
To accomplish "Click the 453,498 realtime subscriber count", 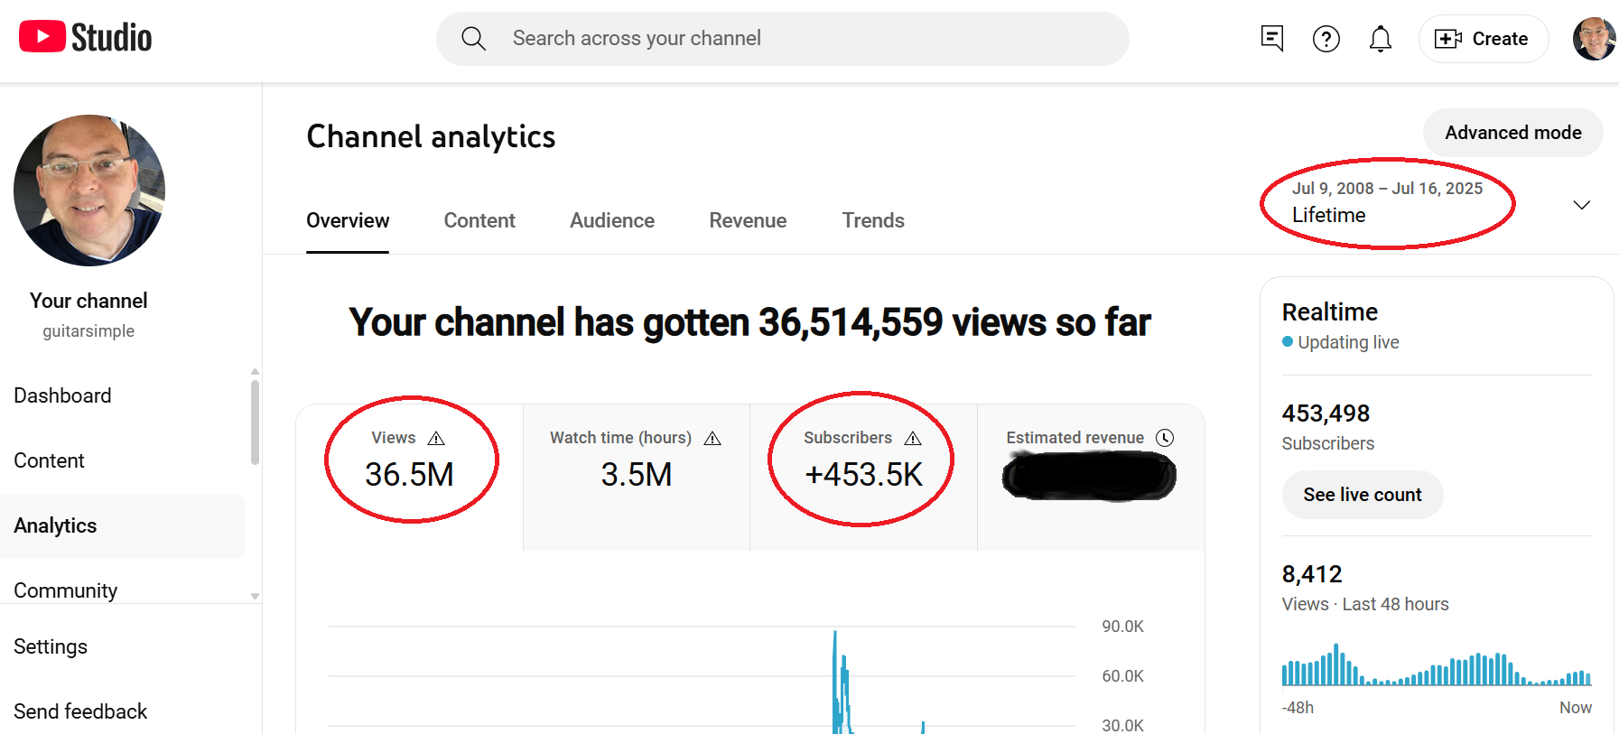I will click(x=1326, y=413).
